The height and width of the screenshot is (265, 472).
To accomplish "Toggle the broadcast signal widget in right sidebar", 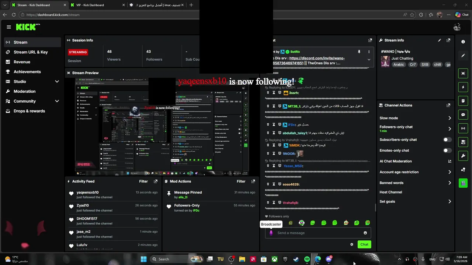I will point(463,128).
